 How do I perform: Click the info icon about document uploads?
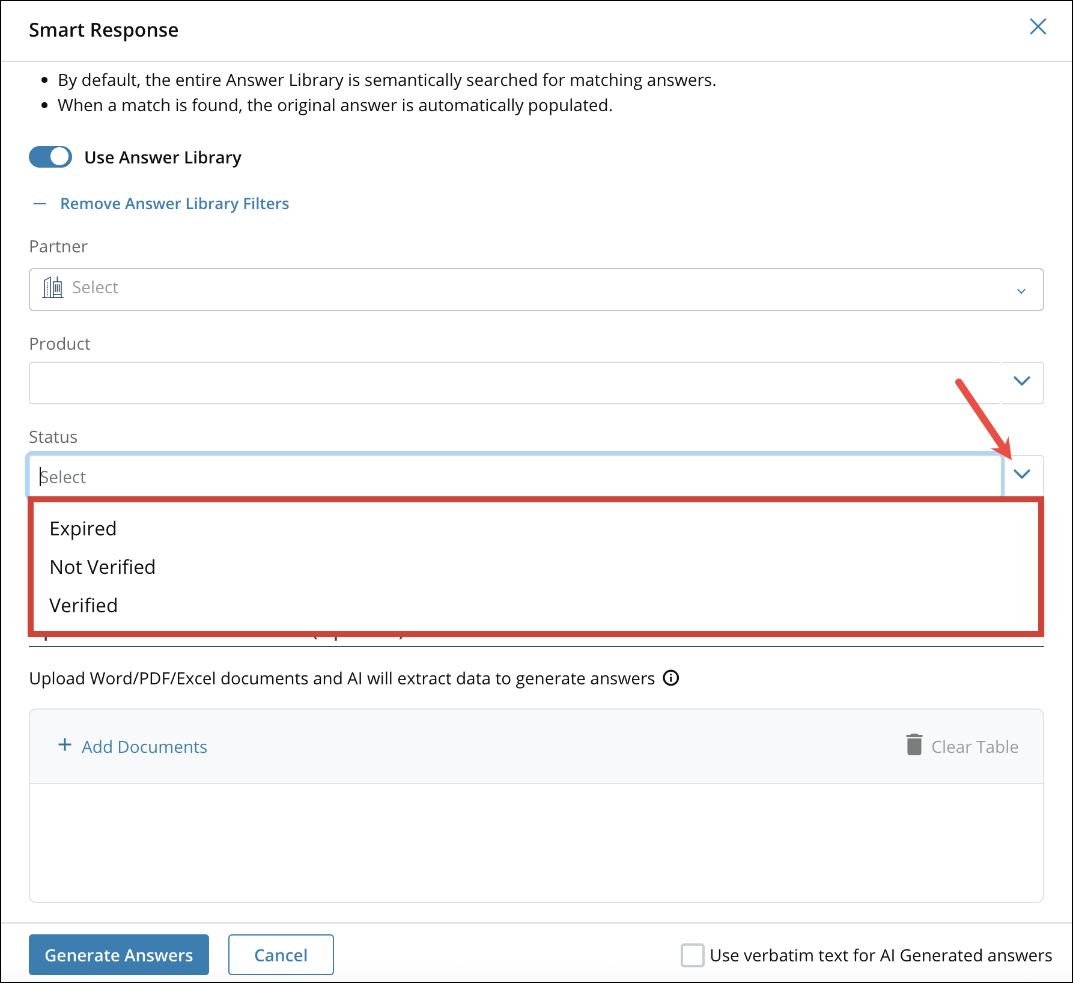tap(672, 678)
